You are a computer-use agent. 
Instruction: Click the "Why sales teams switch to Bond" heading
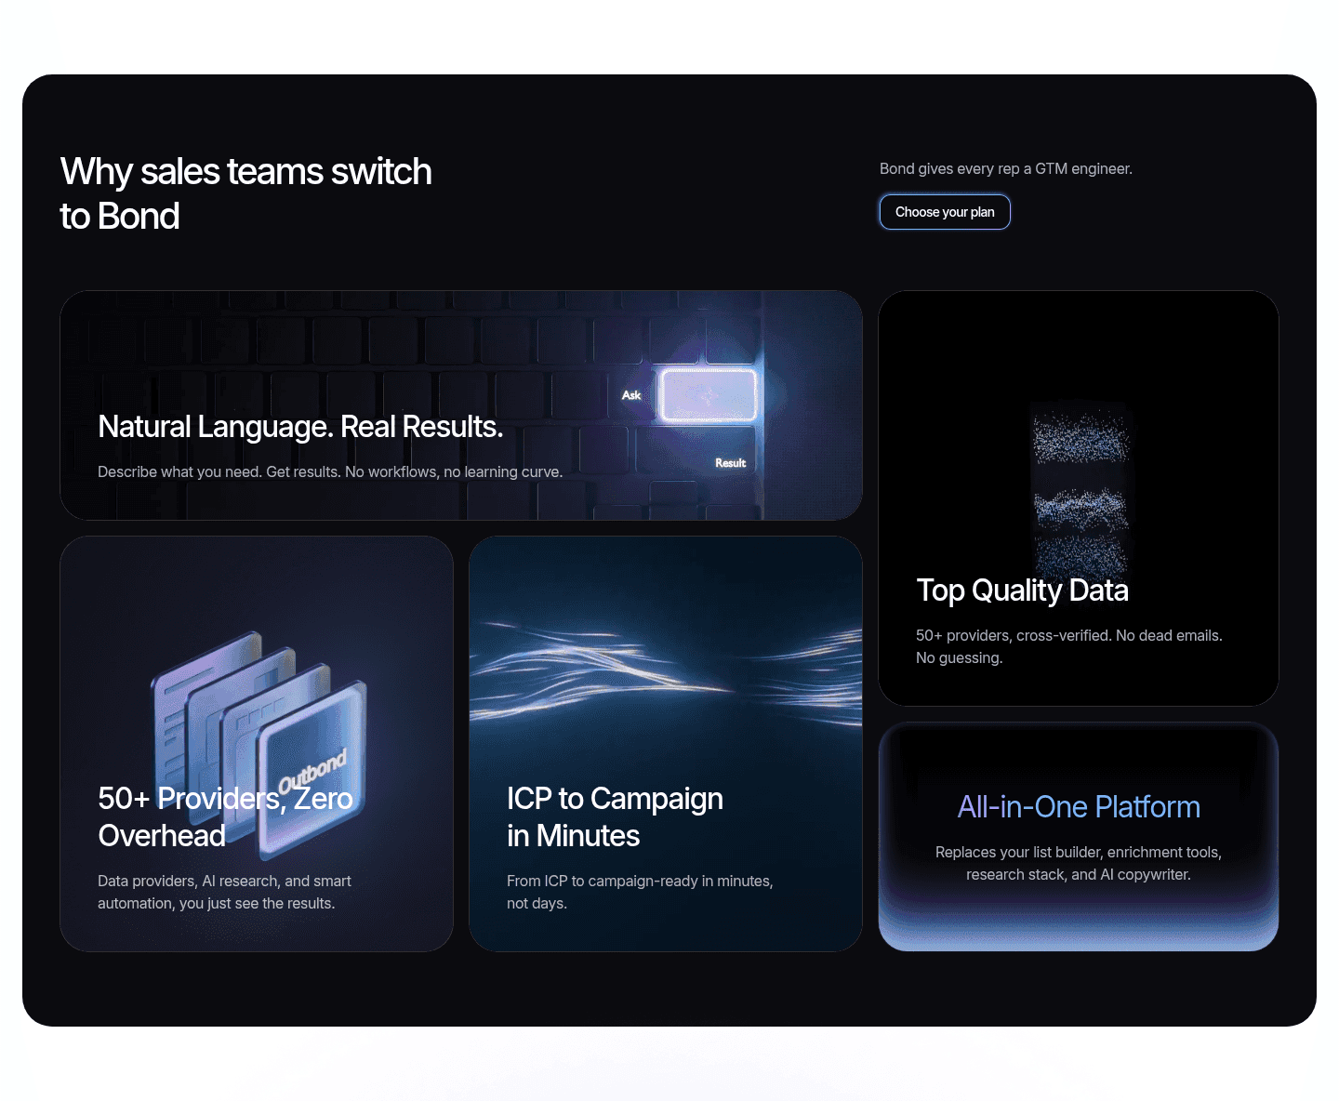pyautogui.click(x=246, y=193)
